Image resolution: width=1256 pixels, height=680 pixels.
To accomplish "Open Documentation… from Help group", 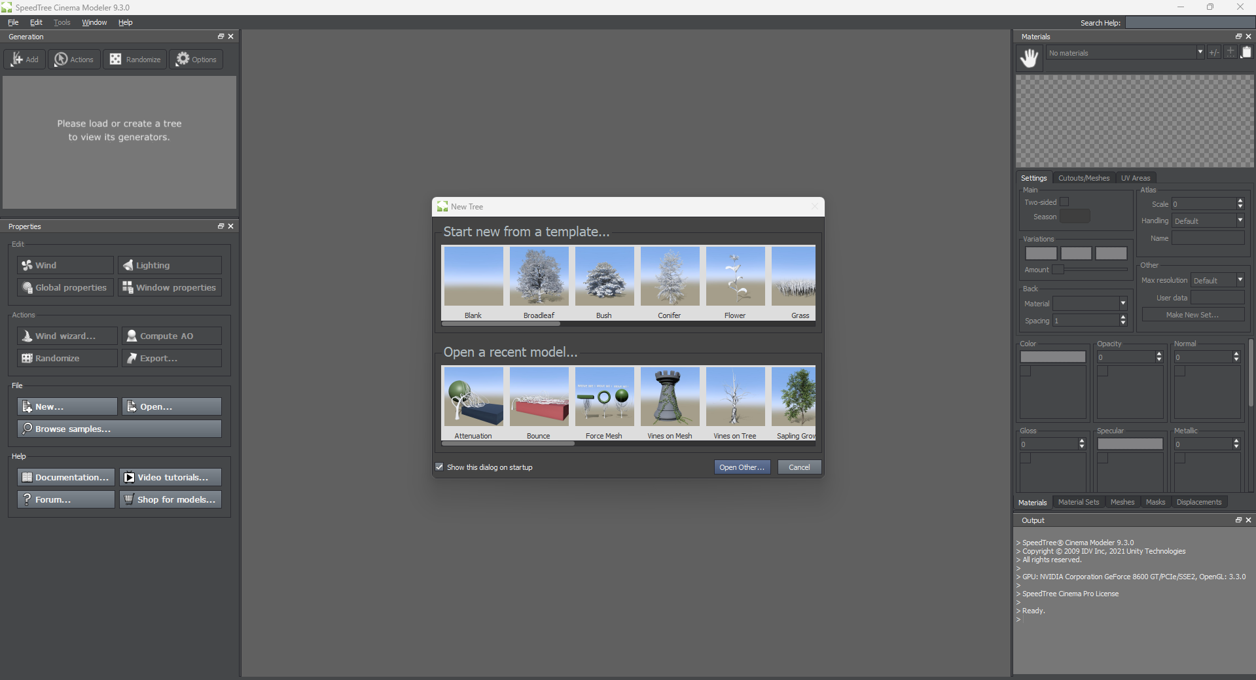I will click(66, 477).
